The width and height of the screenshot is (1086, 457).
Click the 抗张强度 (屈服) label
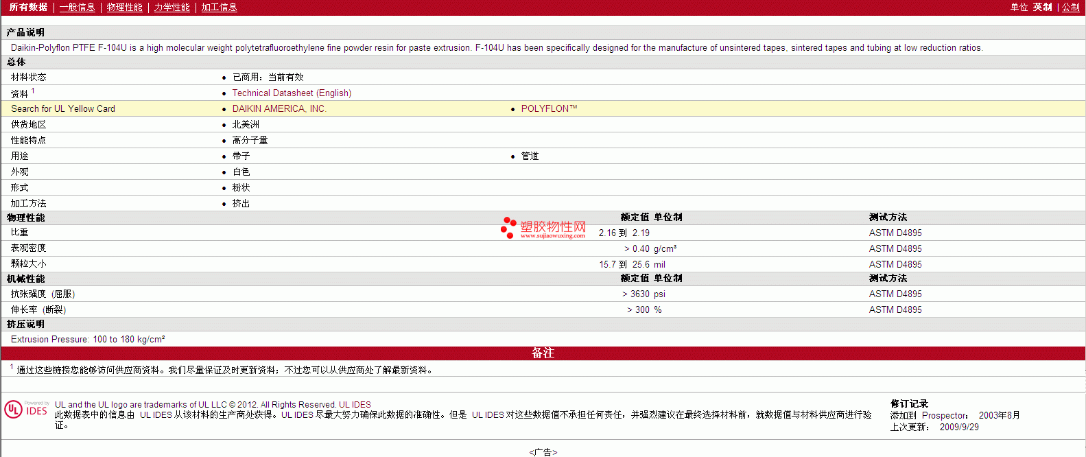(x=43, y=294)
